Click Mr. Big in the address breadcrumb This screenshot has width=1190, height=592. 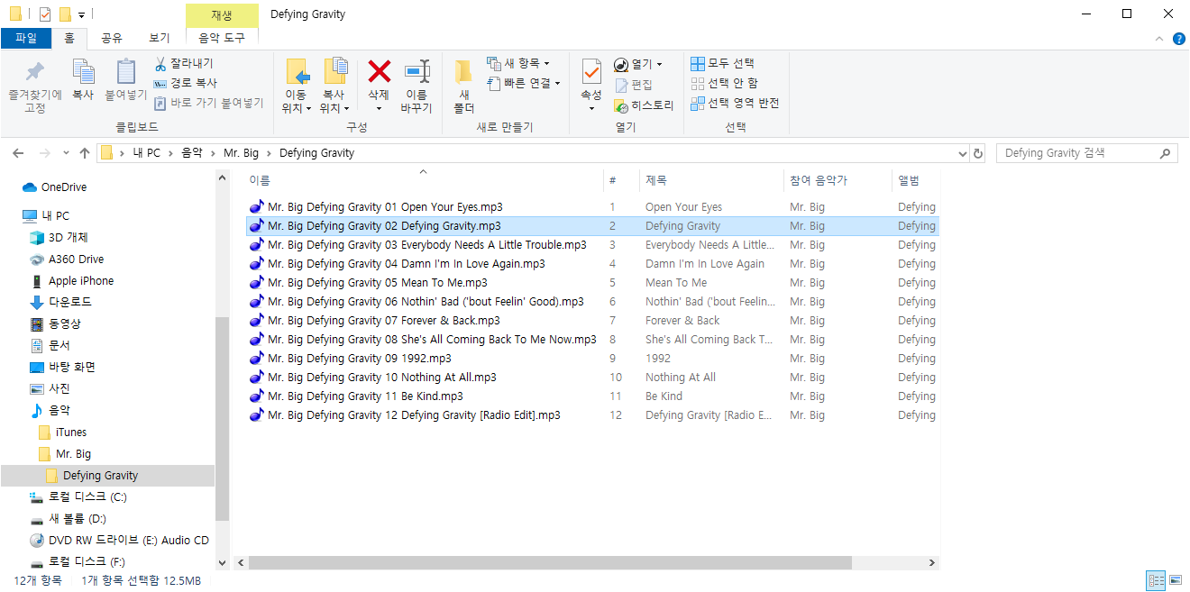pos(241,153)
